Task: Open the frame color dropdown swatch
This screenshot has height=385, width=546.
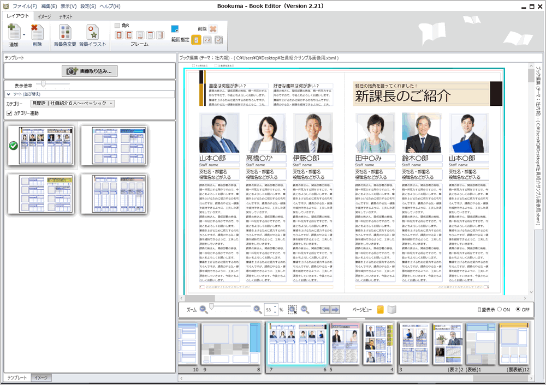Action: 175,29
